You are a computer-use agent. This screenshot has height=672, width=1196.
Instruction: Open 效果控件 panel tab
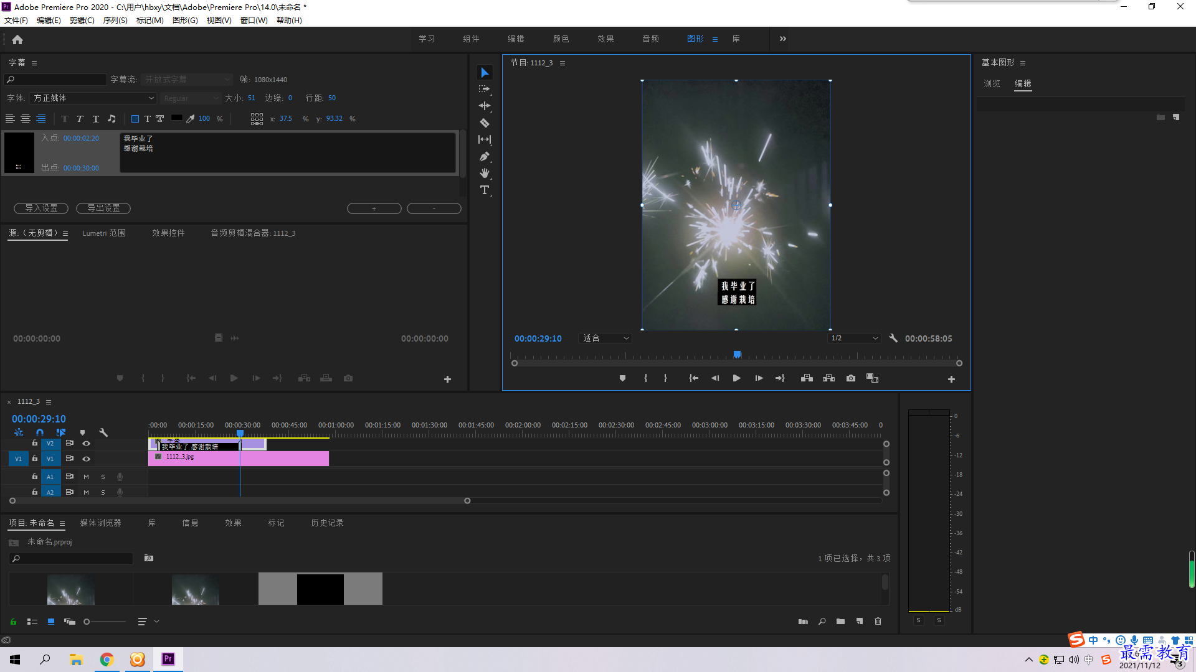coord(168,233)
